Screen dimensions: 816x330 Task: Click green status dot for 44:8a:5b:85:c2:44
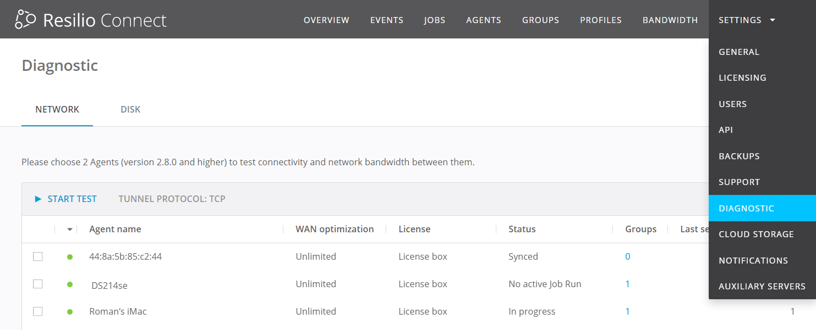coord(70,257)
